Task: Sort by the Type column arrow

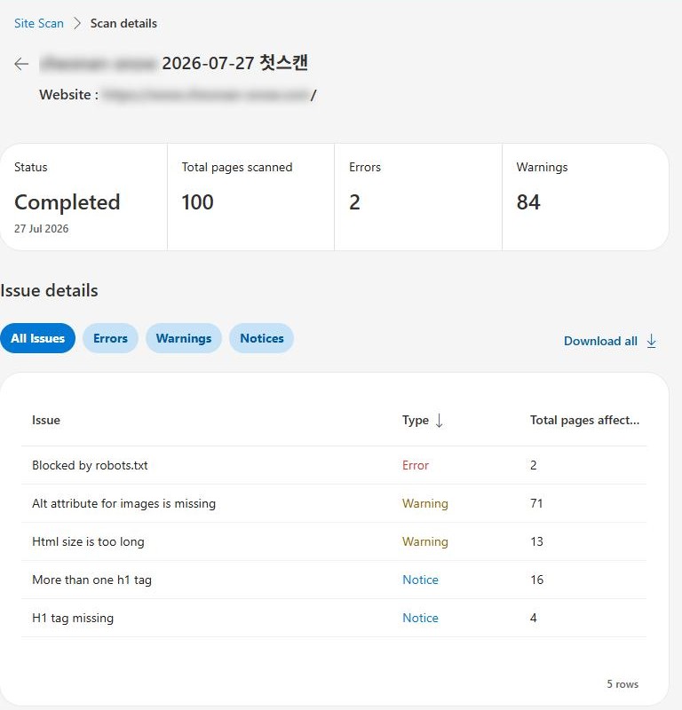Action: [439, 420]
